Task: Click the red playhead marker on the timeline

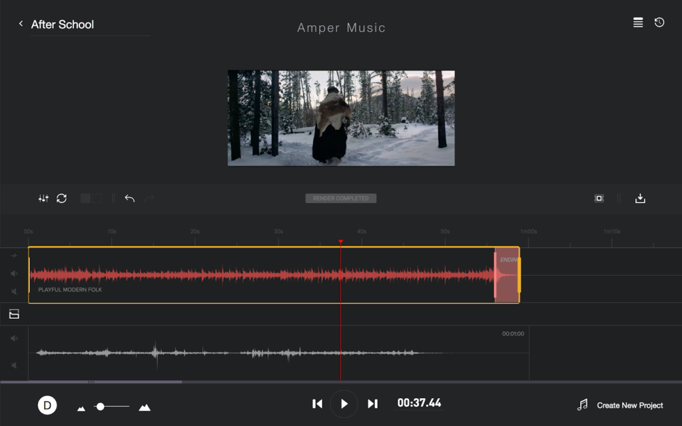Action: point(341,242)
